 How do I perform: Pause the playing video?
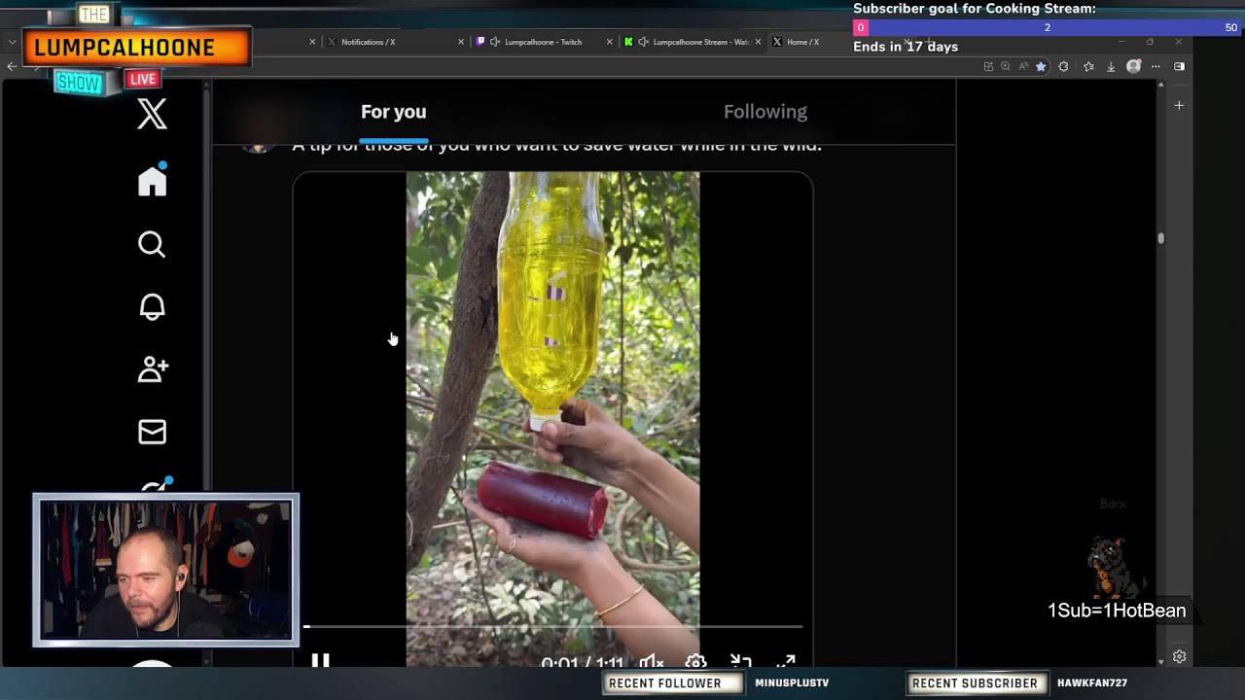pyautogui.click(x=320, y=662)
